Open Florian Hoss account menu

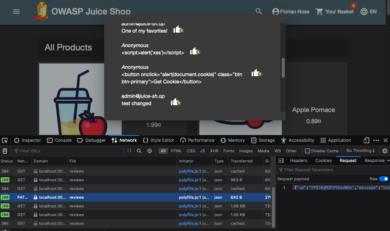(x=291, y=12)
